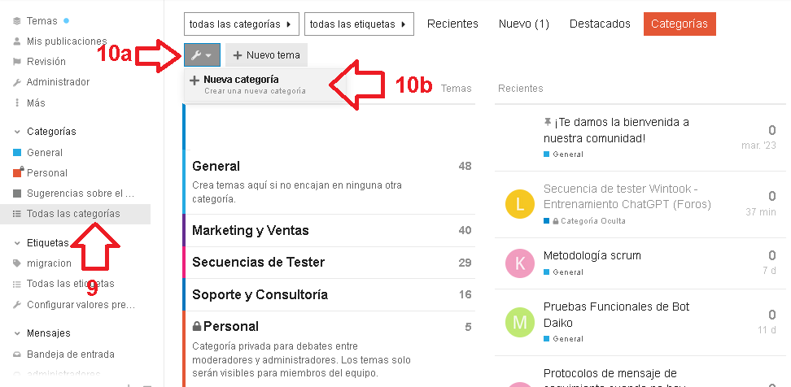The width and height of the screenshot is (791, 387).
Task: Open Personal category in sidebar
Action: coord(47,173)
